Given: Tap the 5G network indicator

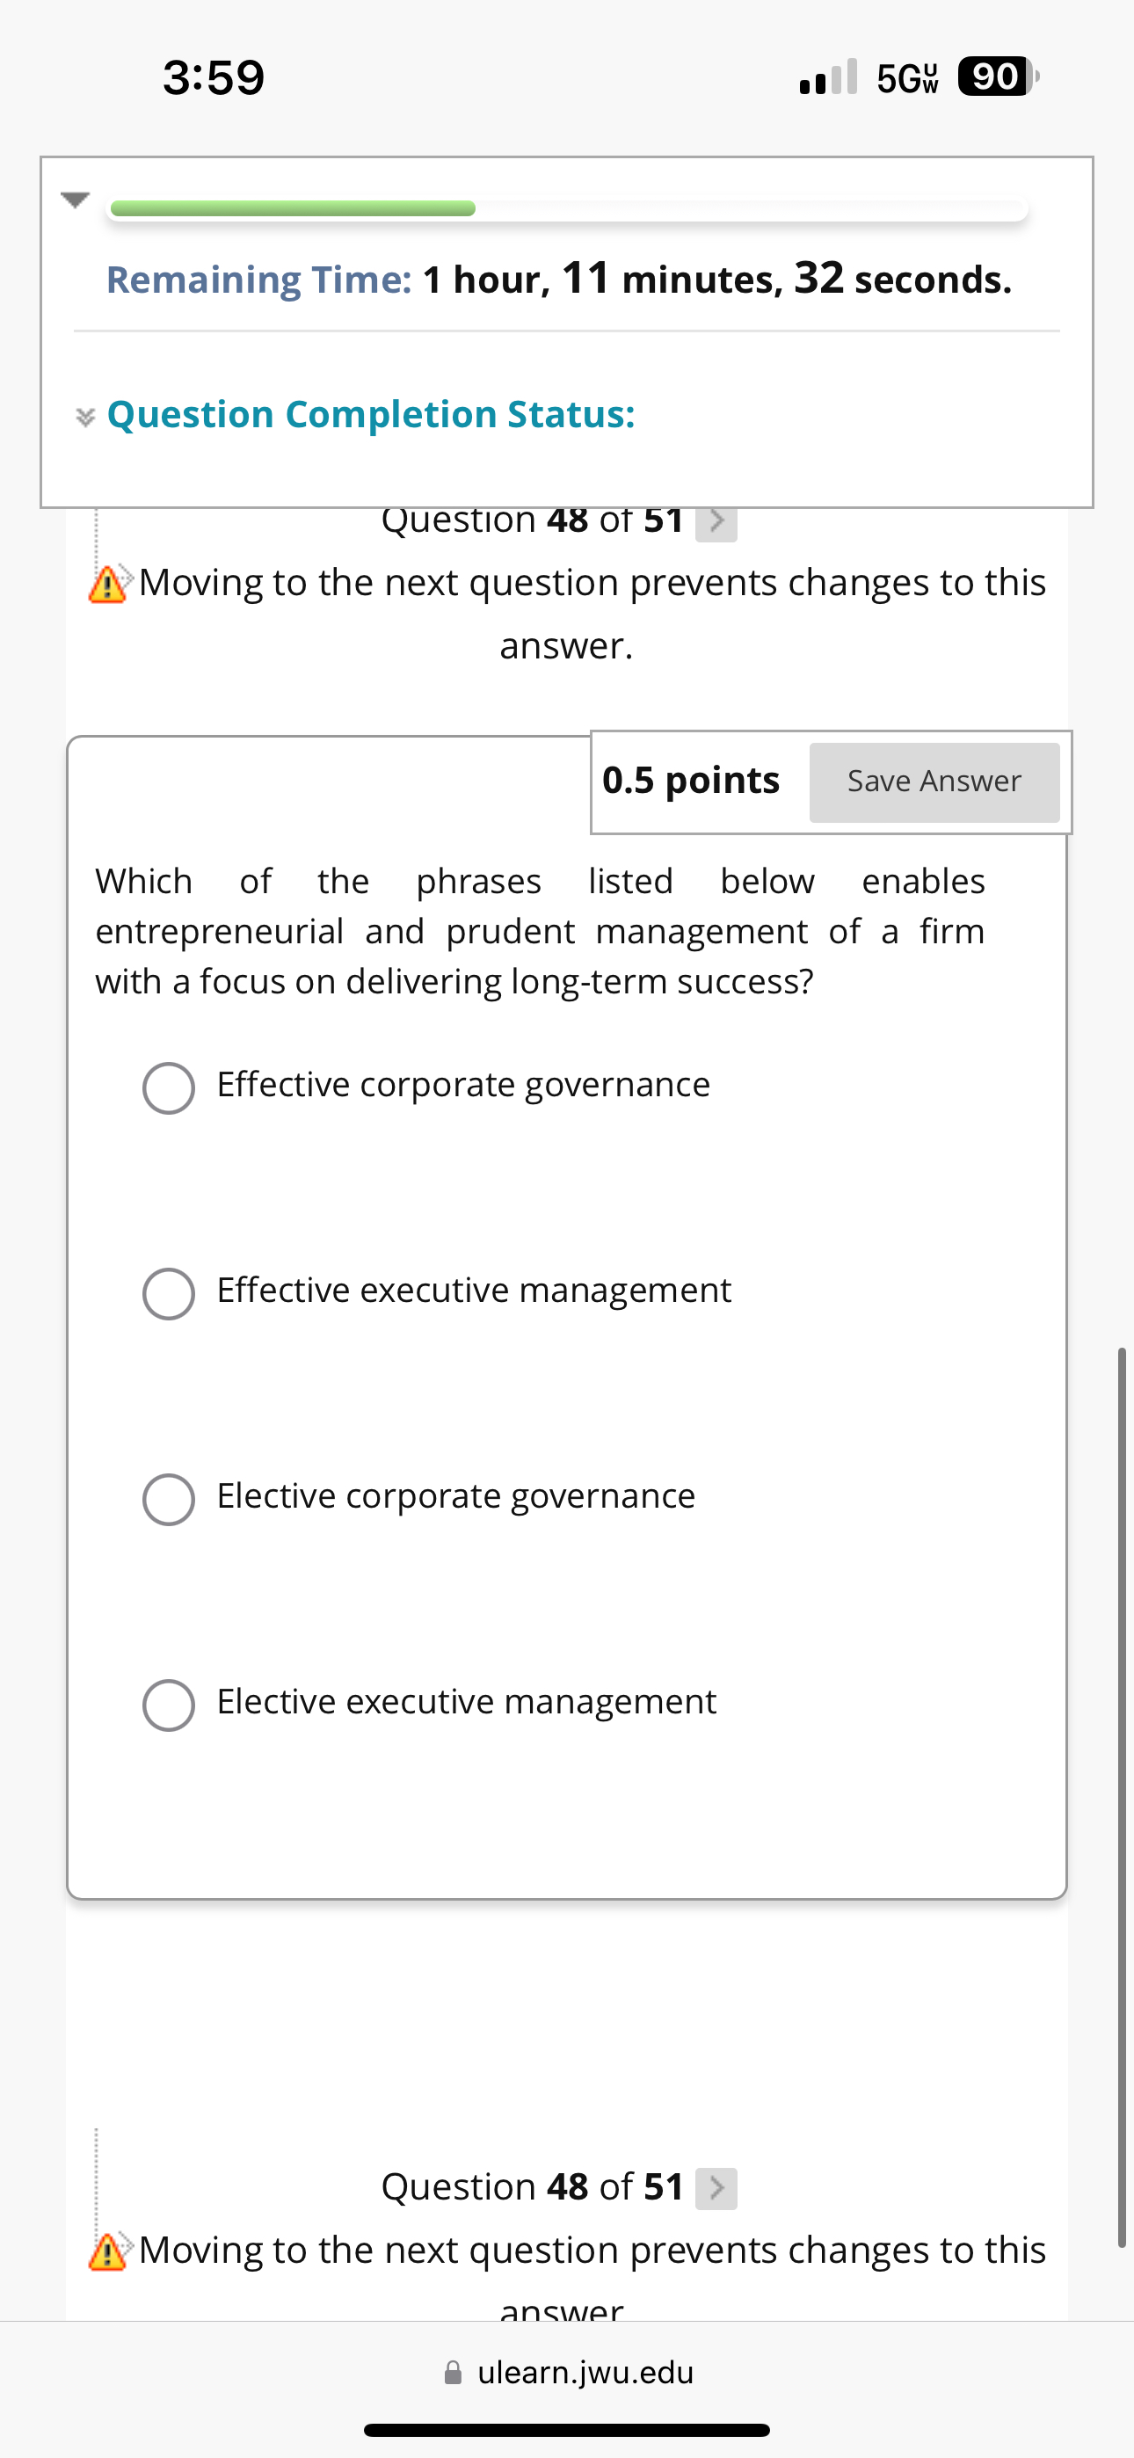Looking at the screenshot, I should [x=907, y=78].
